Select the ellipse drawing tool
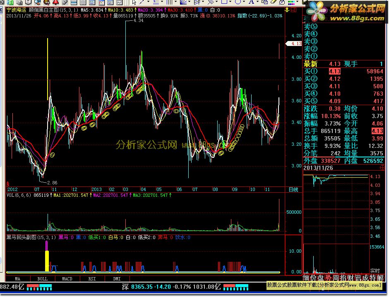This screenshot has width=389, height=297. pyautogui.click(x=238, y=2)
